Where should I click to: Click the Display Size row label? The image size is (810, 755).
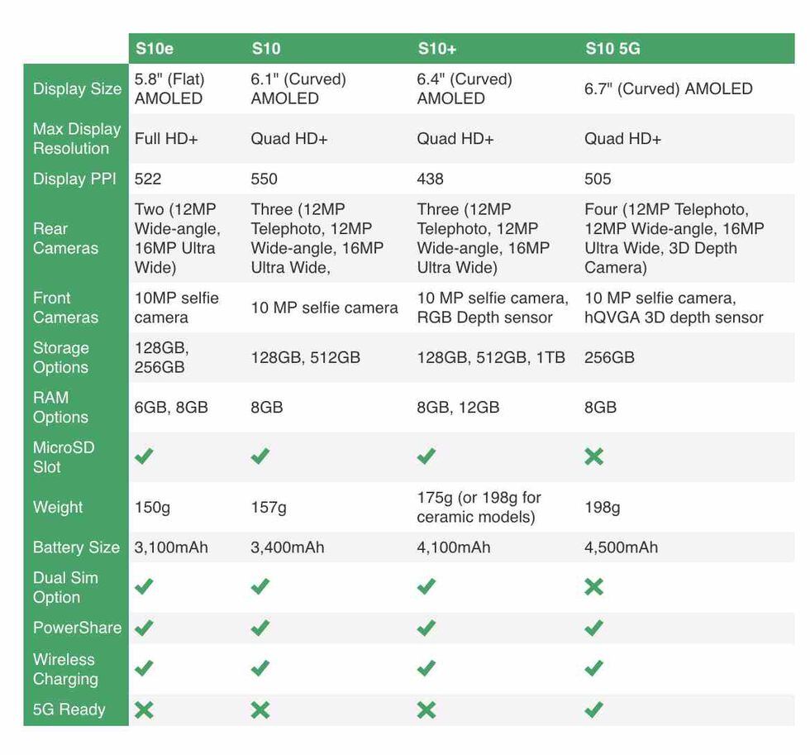77,89
